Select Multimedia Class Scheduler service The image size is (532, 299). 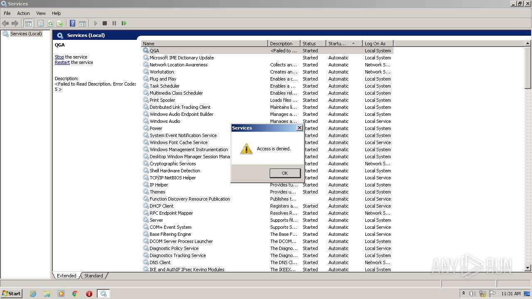tap(267, 93)
